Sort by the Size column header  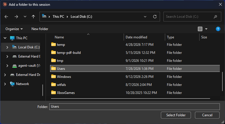pos(204,37)
